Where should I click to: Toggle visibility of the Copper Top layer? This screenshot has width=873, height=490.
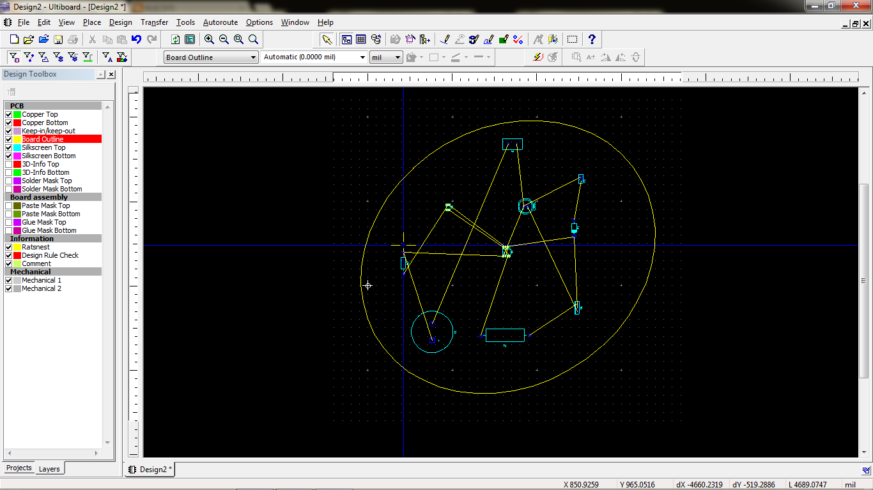(8, 114)
